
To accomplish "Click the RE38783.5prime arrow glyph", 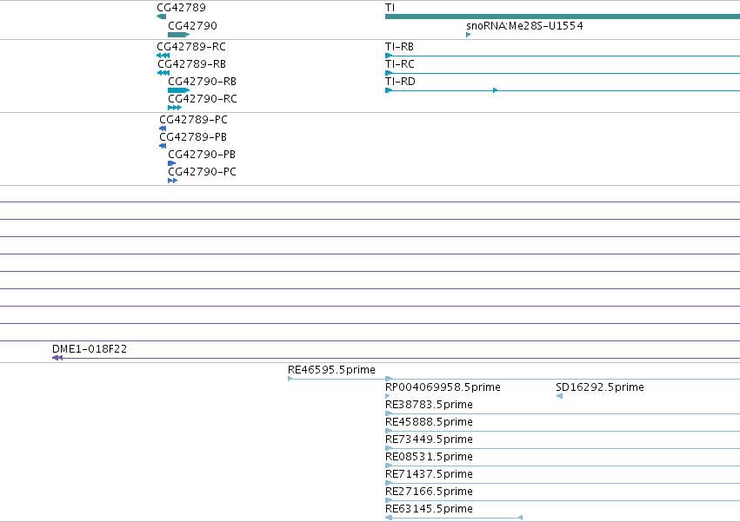I will (x=389, y=414).
